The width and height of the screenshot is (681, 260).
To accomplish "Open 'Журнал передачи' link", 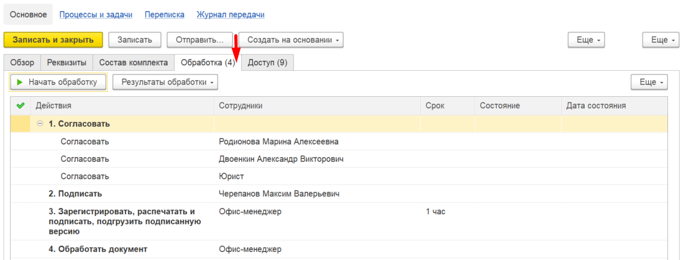I will 231,15.
